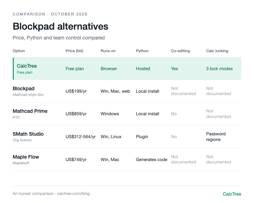
Task: Click the 'US$312-564/yr' price cell
Action: click(80, 137)
